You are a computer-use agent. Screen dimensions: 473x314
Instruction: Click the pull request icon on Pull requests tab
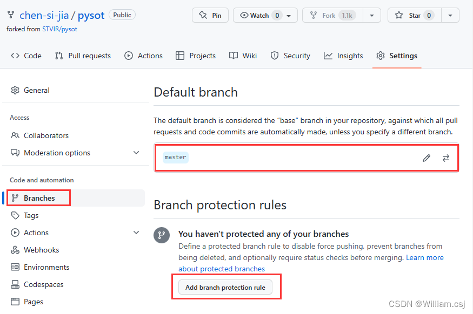click(x=59, y=56)
